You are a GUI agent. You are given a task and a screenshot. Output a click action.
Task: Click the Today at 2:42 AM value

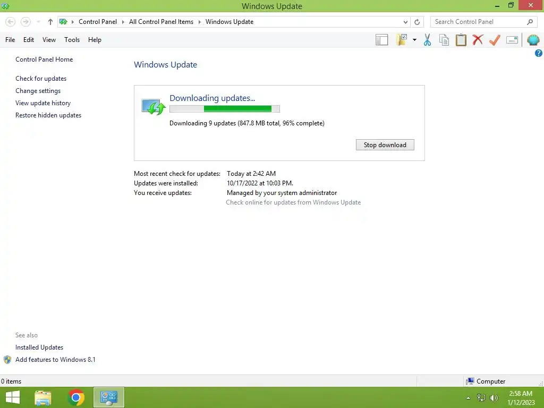tap(251, 174)
